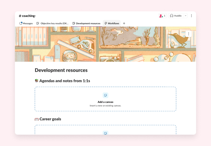Open the Workflows tab
Screen dimensions: 211x146
(112, 23)
